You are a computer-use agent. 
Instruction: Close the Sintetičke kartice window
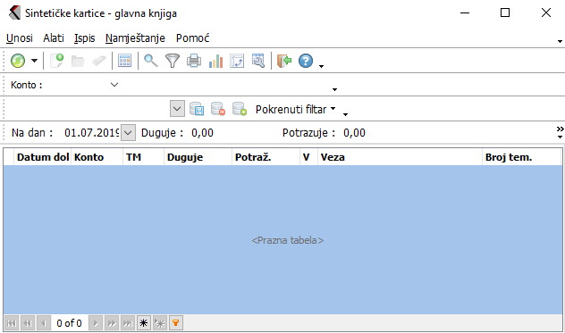(546, 13)
